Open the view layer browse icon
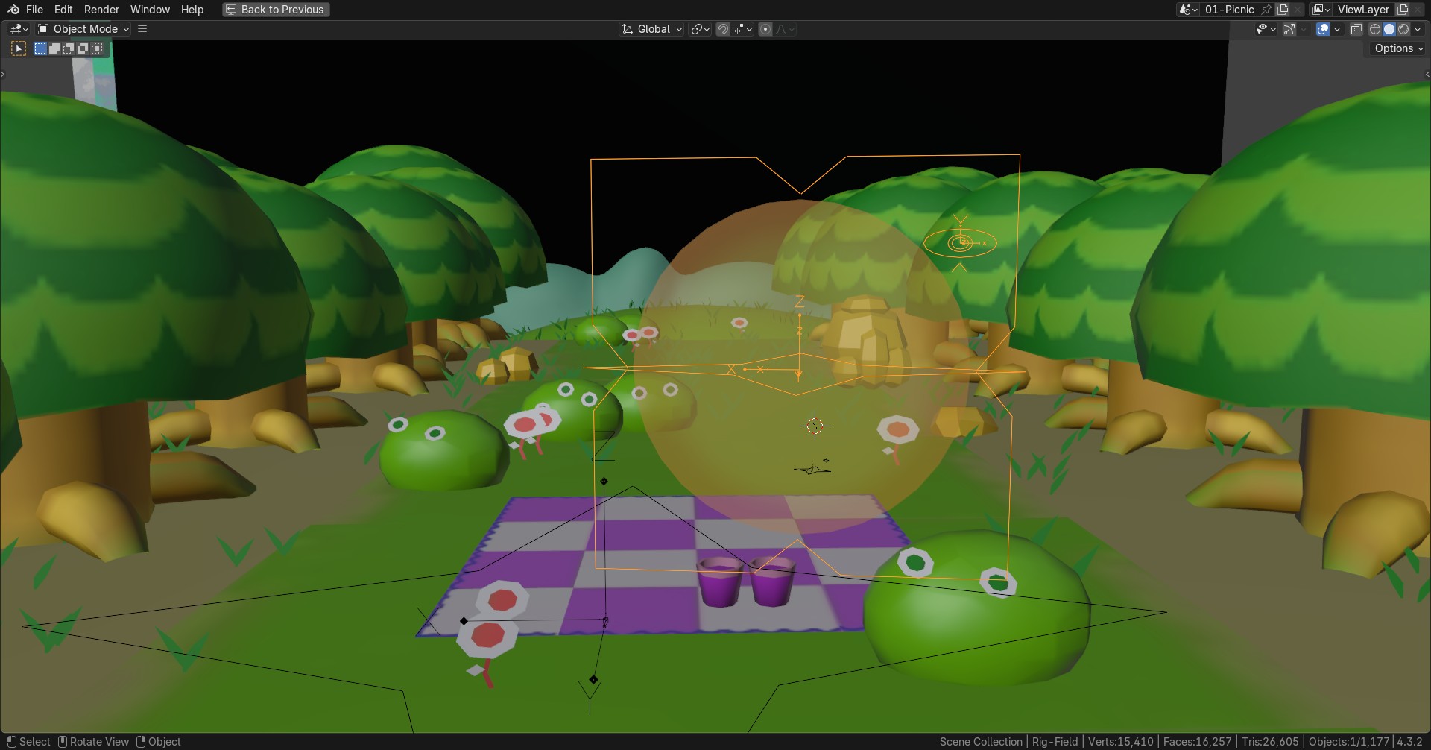This screenshot has width=1431, height=750. 1321,10
